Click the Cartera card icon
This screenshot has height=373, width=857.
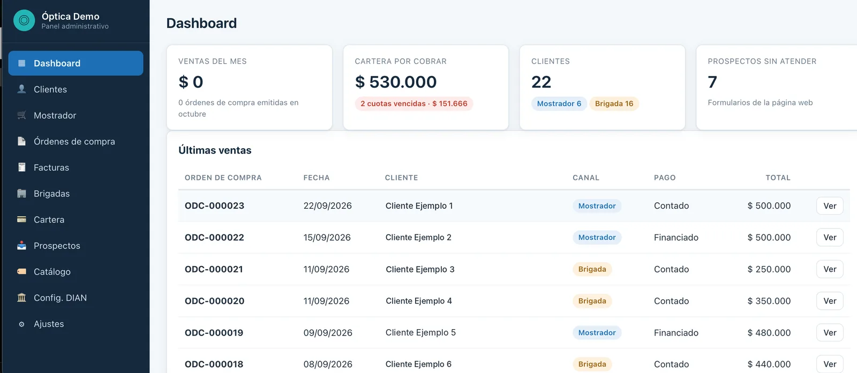[x=22, y=219]
